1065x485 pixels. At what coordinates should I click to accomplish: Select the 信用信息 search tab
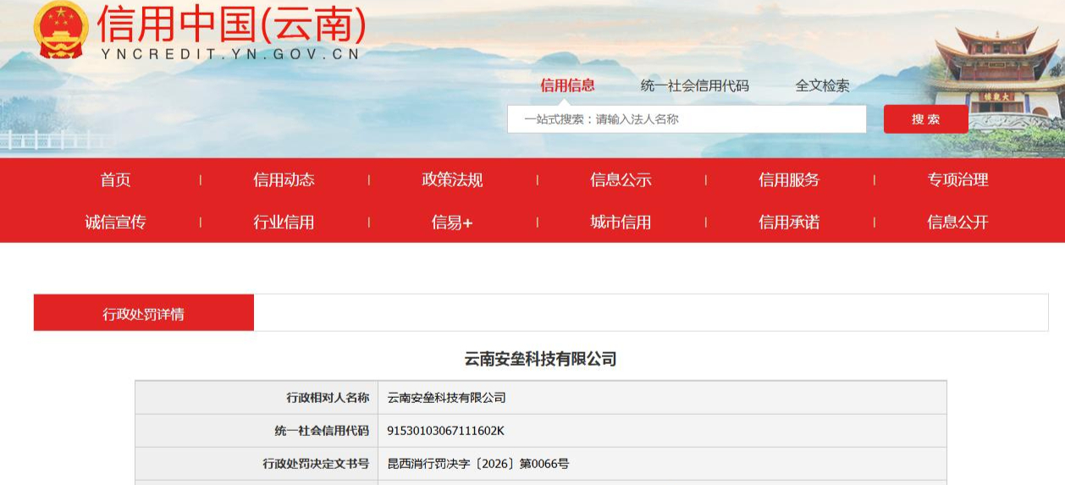click(567, 85)
